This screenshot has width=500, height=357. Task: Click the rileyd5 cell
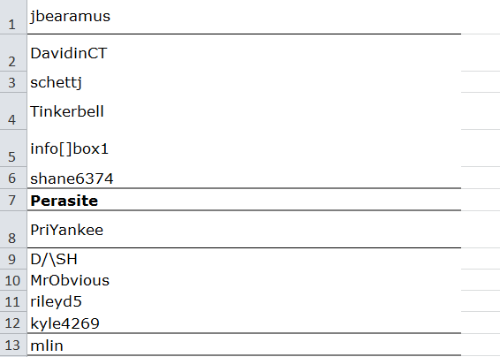244,301
